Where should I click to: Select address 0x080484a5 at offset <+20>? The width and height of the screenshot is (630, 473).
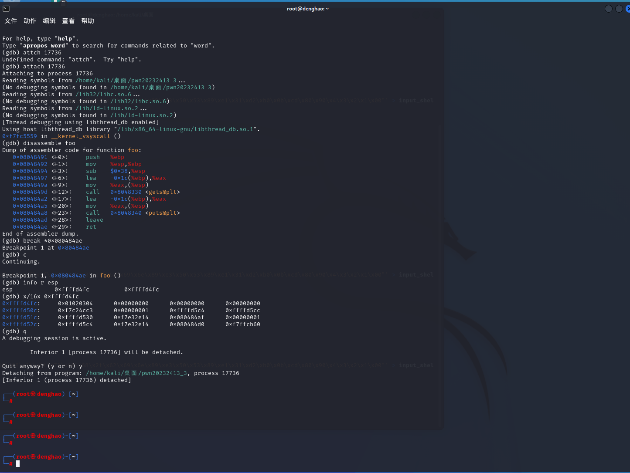pos(30,206)
